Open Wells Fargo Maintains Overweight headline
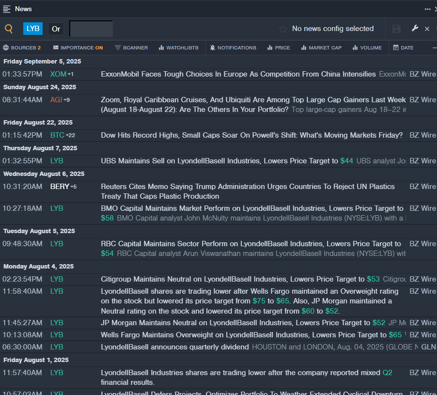This screenshot has height=395, width=437. [x=251, y=335]
